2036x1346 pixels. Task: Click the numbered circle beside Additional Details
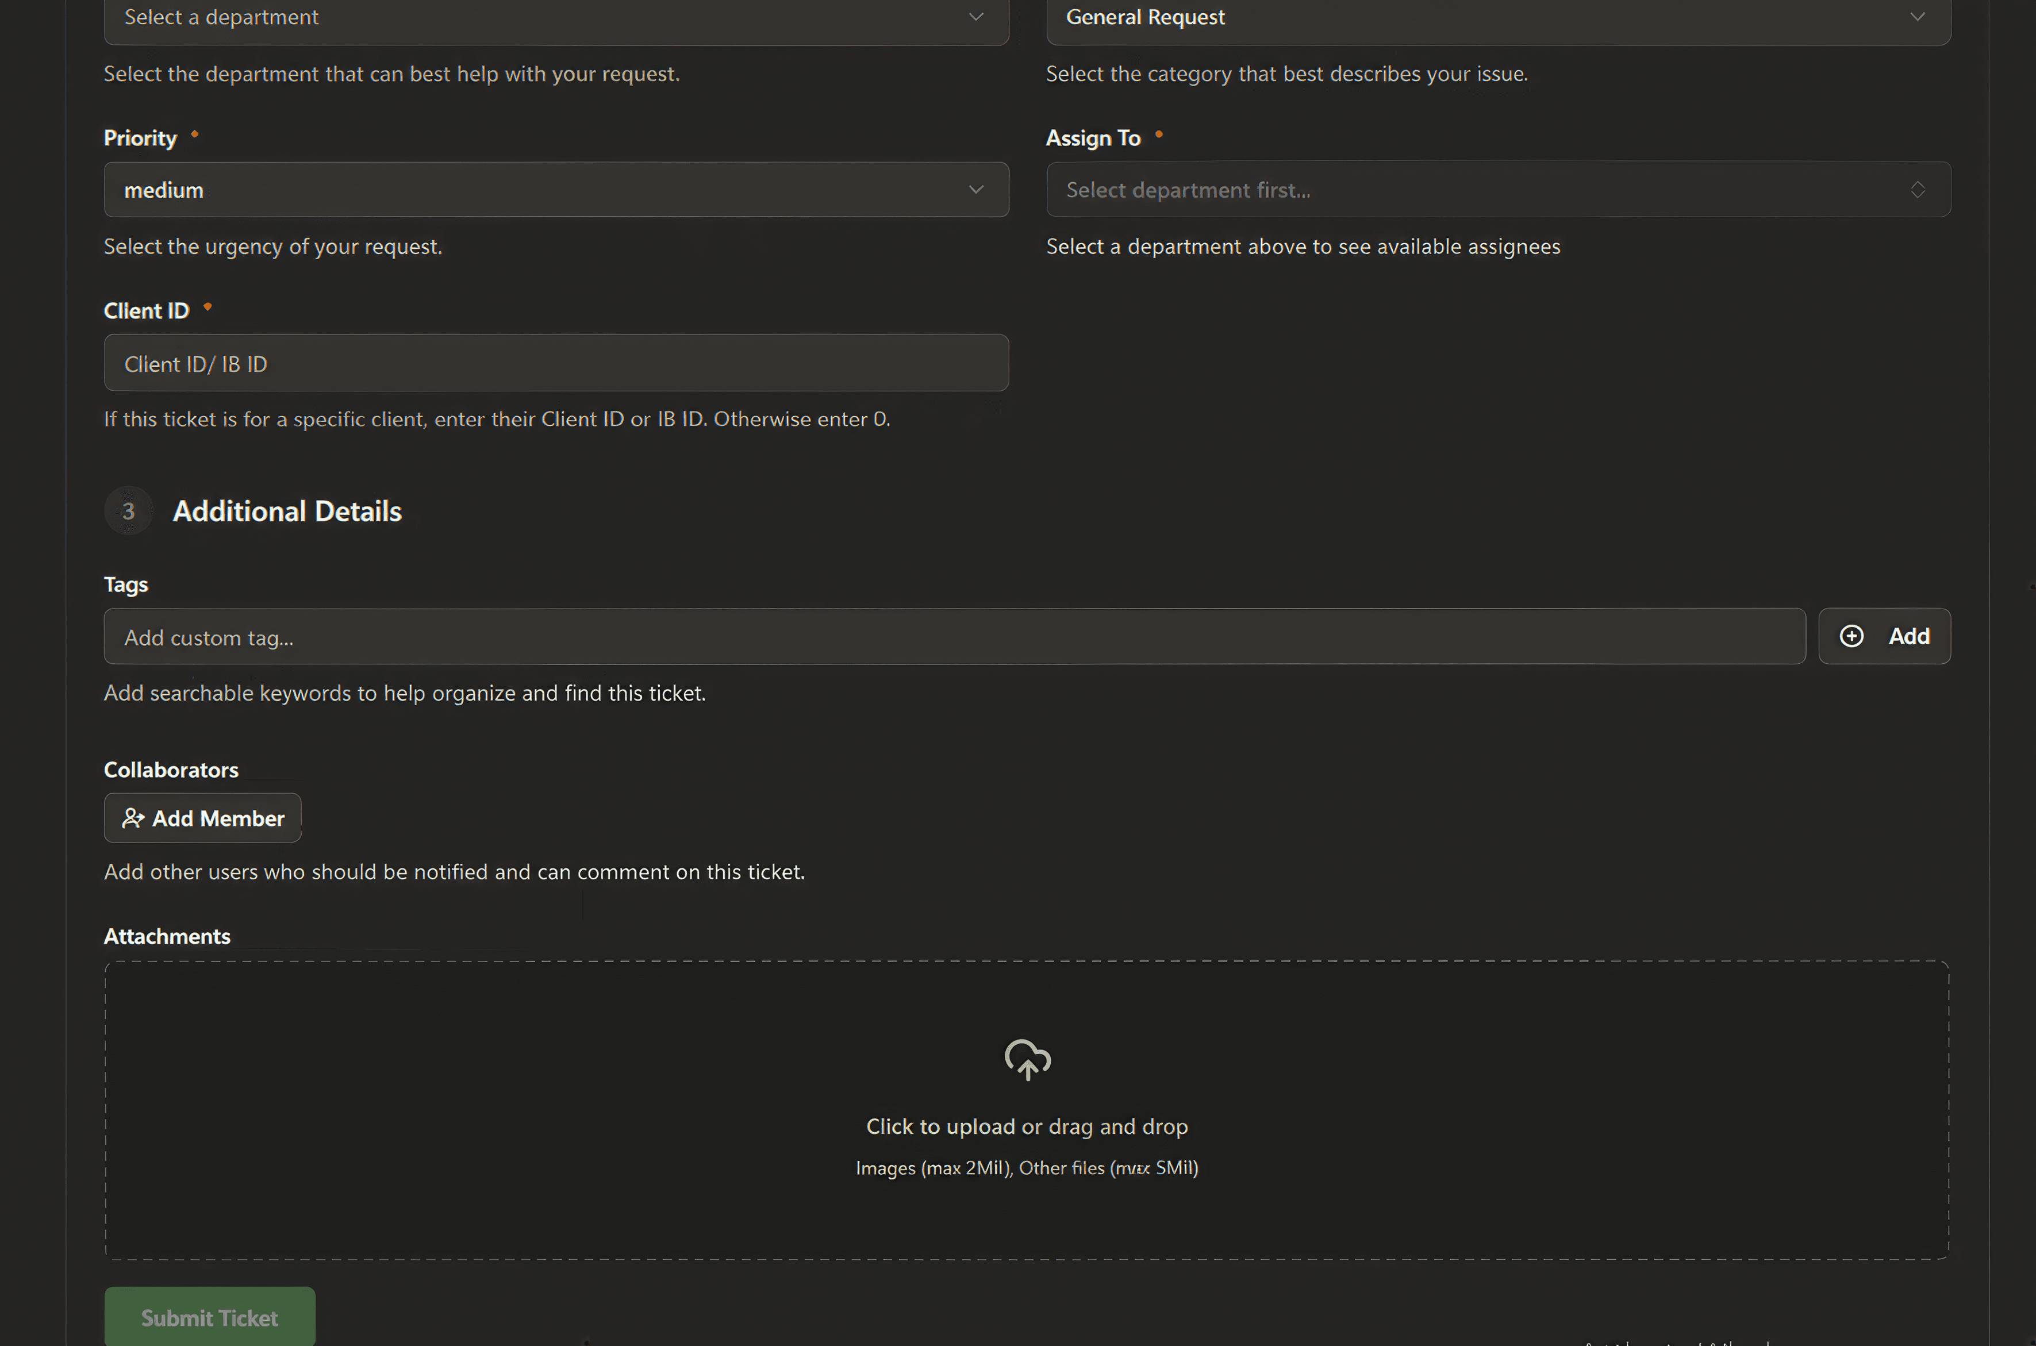[127, 510]
